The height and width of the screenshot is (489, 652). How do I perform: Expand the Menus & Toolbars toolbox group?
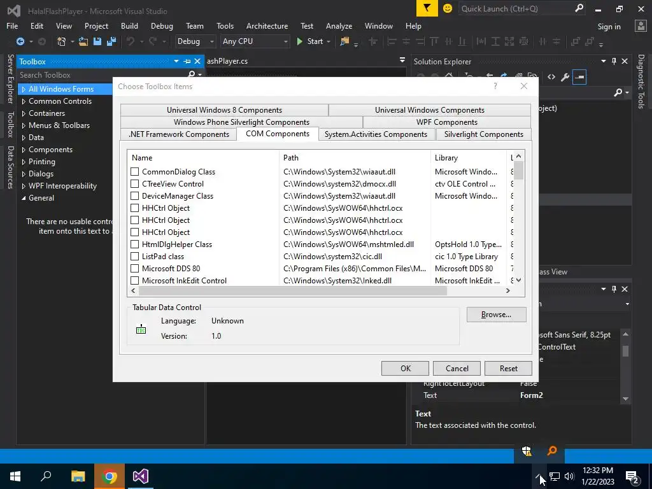24,125
